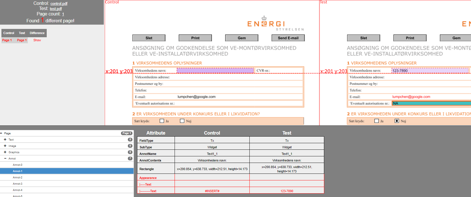The height and width of the screenshot is (197, 471).
Task: Click Virksomhedens navn field showing 123-7890 in Test
Action: click(430, 71)
